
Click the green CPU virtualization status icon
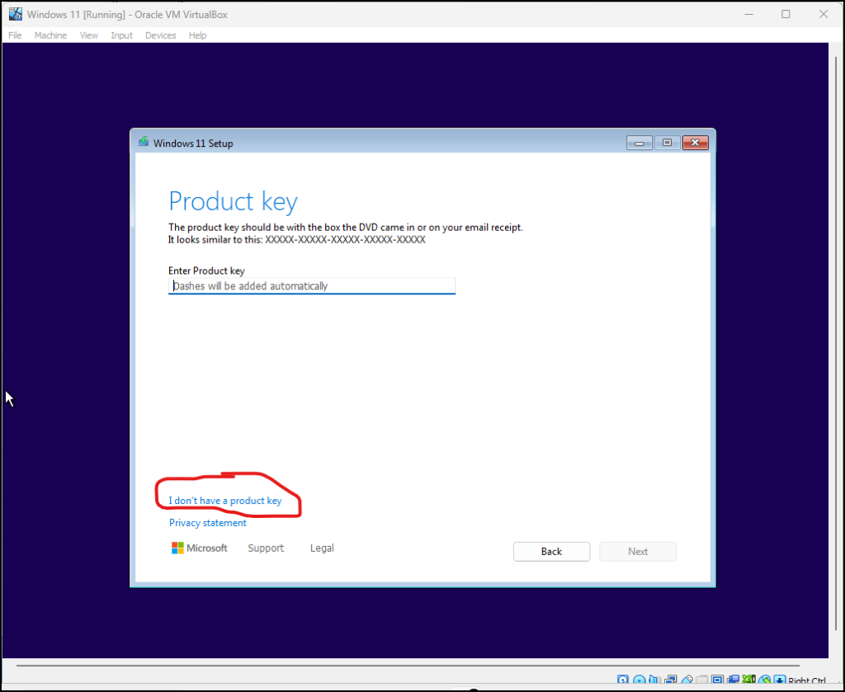pos(748,680)
